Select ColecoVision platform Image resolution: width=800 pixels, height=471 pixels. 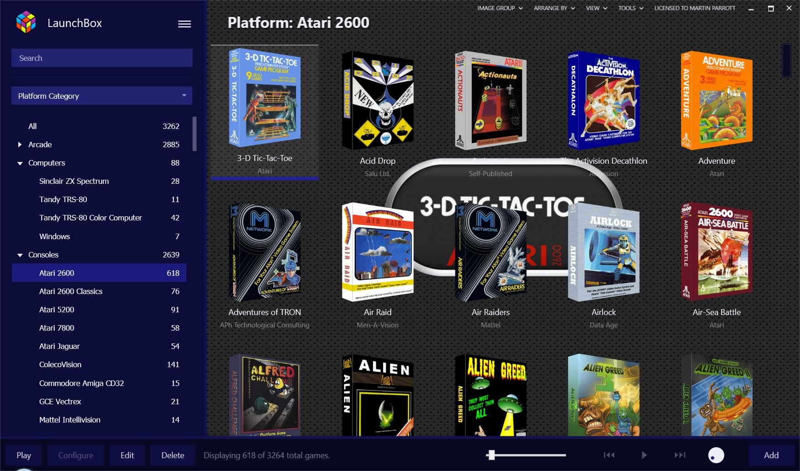click(99, 364)
